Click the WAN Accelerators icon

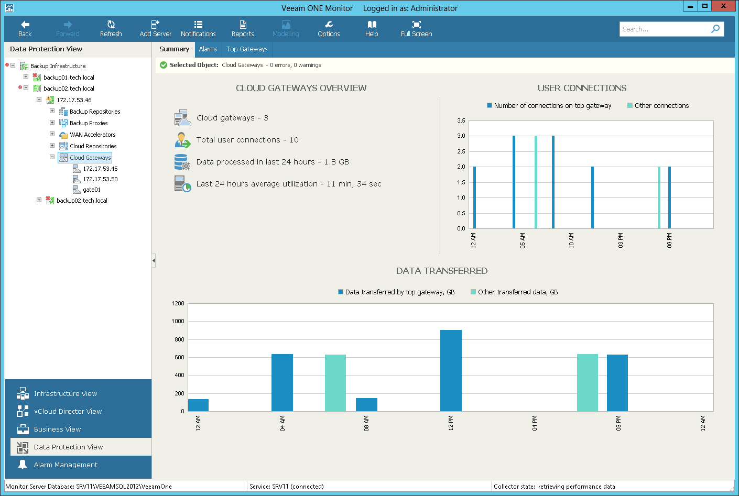63,135
